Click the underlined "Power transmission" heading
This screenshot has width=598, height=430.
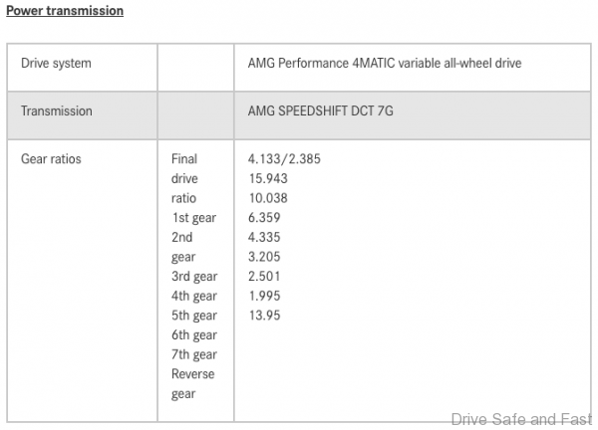click(65, 11)
